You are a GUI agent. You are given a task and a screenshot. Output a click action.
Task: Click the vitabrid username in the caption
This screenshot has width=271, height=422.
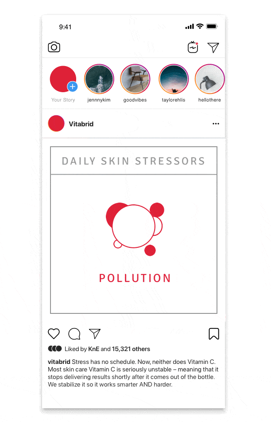pos(59,362)
